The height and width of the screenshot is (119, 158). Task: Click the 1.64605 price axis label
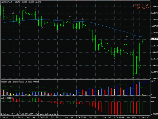tap(154, 52)
